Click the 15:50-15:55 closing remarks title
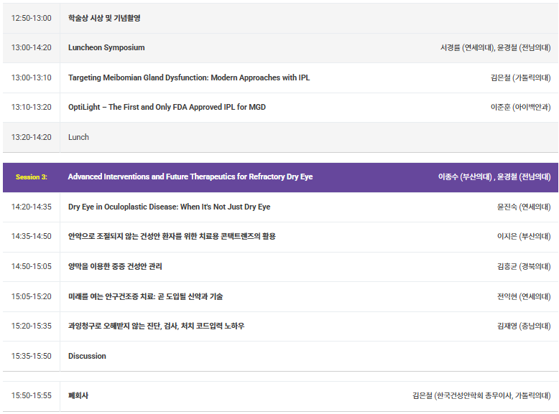The height and width of the screenshot is (414, 559). tap(78, 395)
